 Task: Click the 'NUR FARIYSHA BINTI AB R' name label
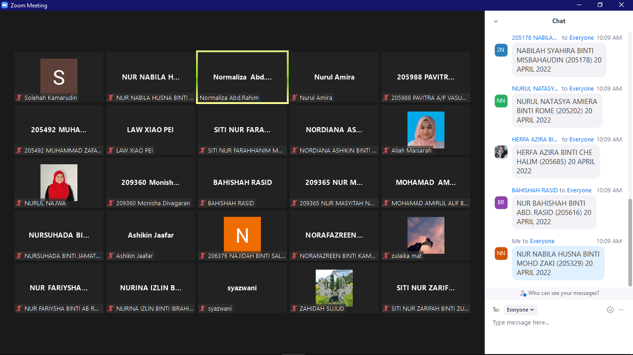[62, 309]
